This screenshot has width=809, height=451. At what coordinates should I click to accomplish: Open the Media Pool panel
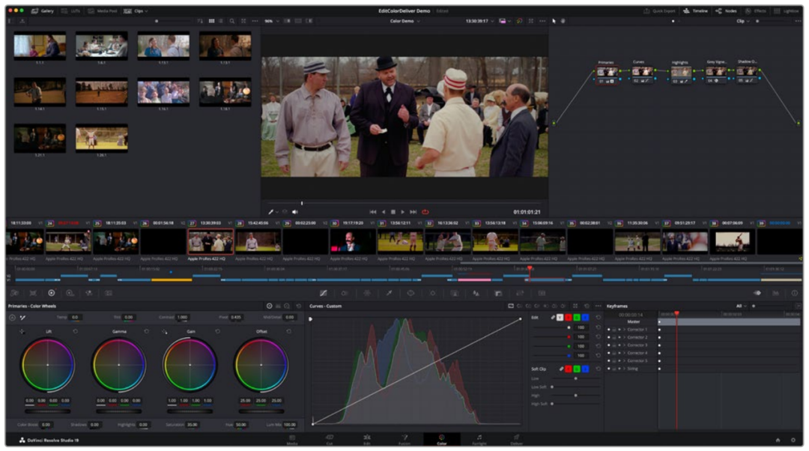[103, 10]
